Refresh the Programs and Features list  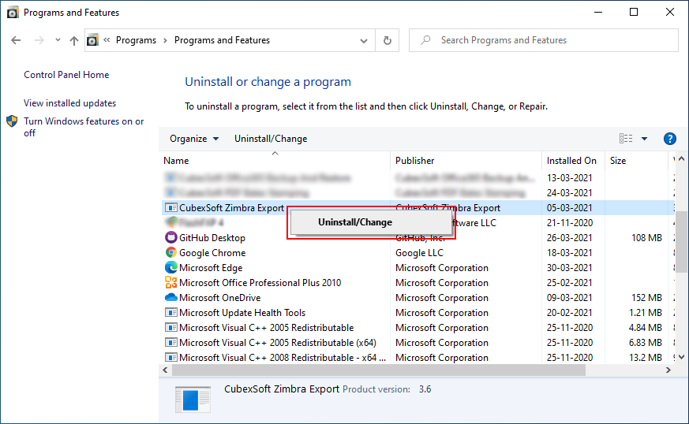388,40
